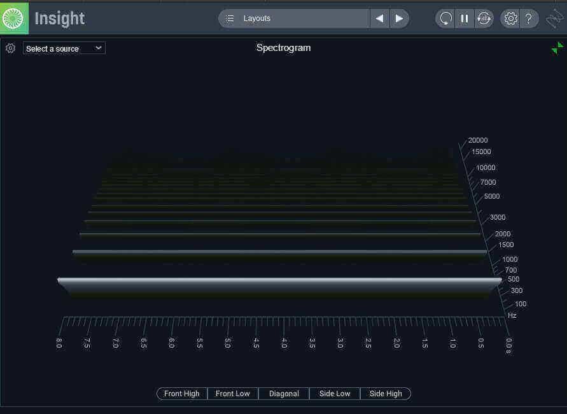Screen dimensions: 567x414
Task: Pause the metering display
Action: click(465, 18)
